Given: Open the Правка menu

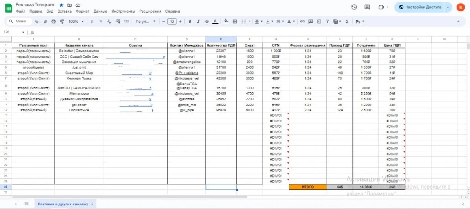Looking at the screenshot, I should pyautogui.click(x=36, y=11).
